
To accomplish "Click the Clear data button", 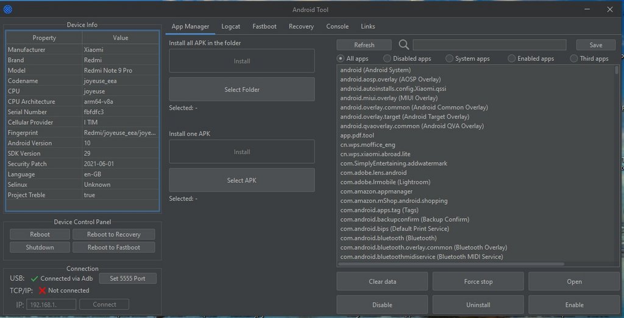I will [383, 281].
